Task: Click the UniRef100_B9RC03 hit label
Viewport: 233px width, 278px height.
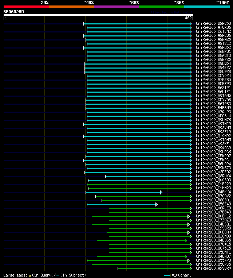Action: pyautogui.click(x=213, y=23)
